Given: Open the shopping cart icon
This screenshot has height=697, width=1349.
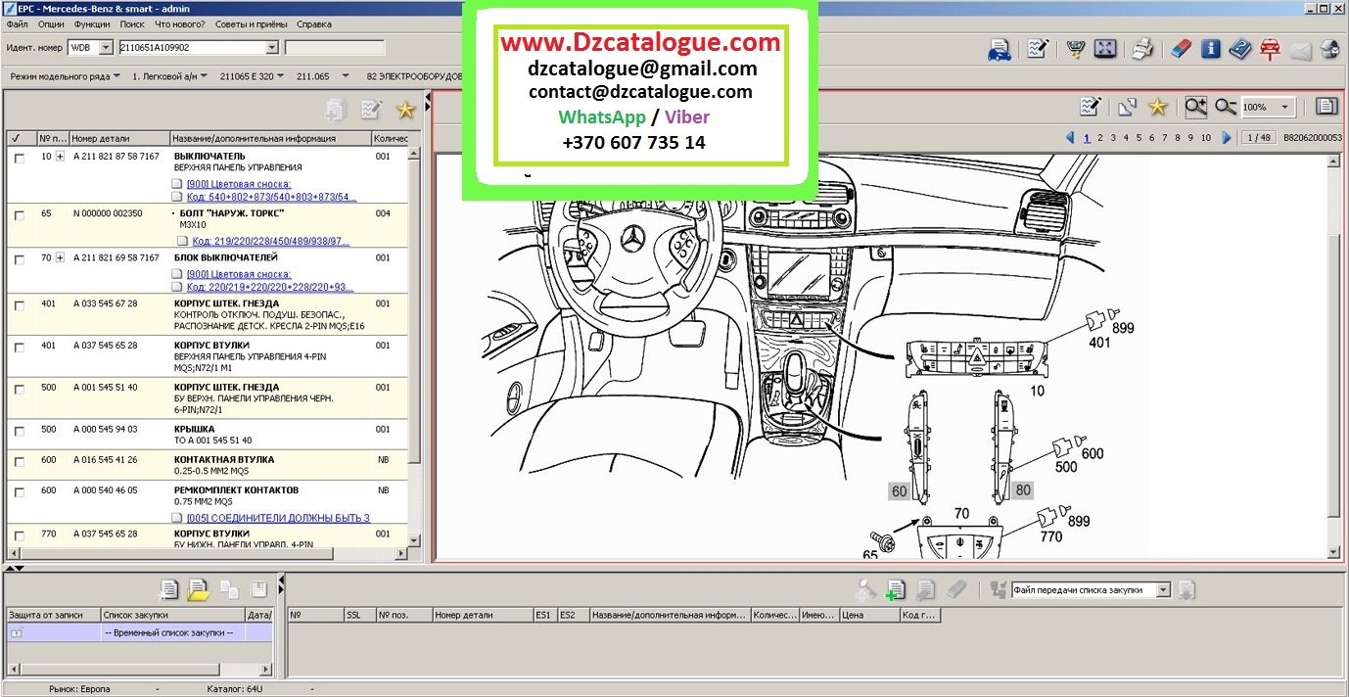Looking at the screenshot, I should point(1075,49).
